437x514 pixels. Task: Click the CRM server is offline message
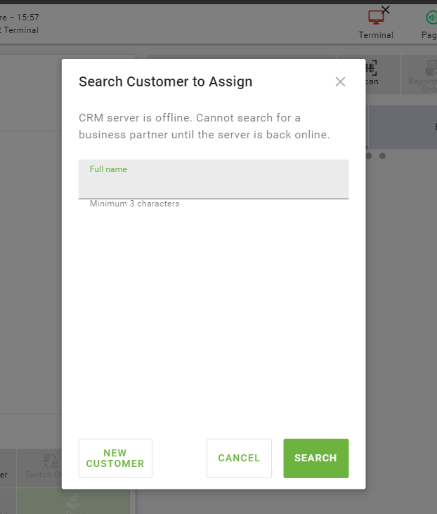204,126
